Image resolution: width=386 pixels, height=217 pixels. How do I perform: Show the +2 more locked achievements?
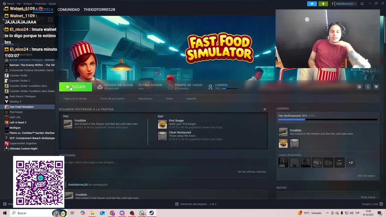click(351, 162)
